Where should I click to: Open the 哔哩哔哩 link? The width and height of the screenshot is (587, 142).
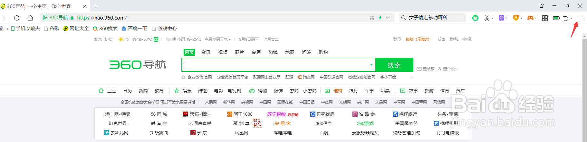coord(283,133)
